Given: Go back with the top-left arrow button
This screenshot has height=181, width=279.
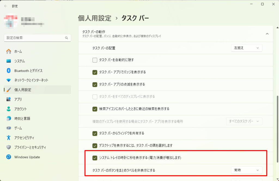Looking at the screenshot, I should [6, 6].
